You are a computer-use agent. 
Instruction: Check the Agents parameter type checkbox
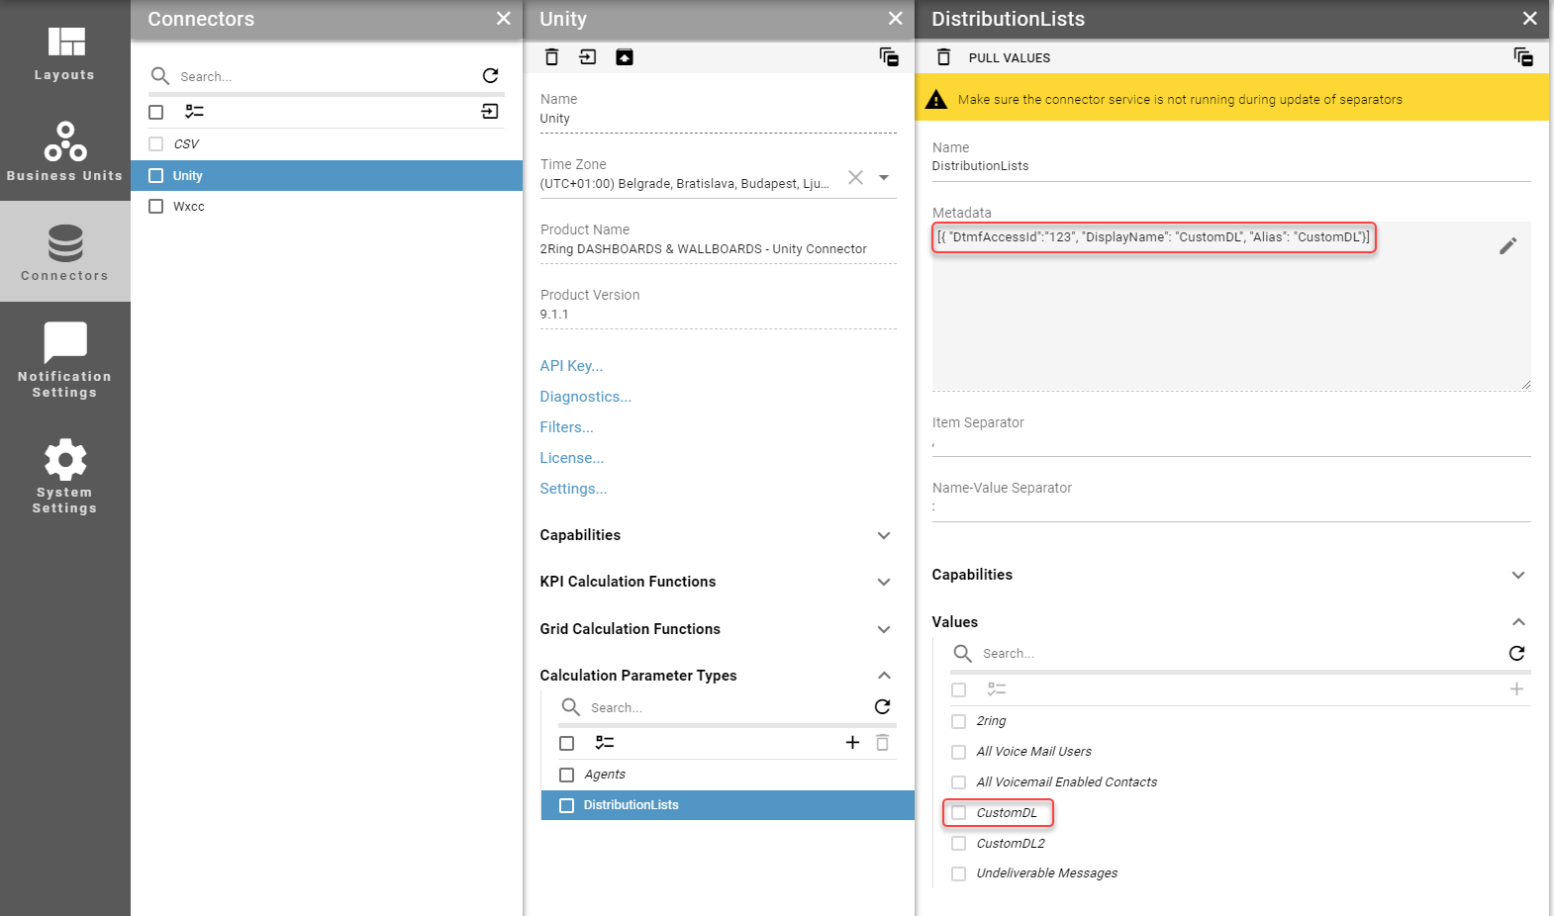567,776
